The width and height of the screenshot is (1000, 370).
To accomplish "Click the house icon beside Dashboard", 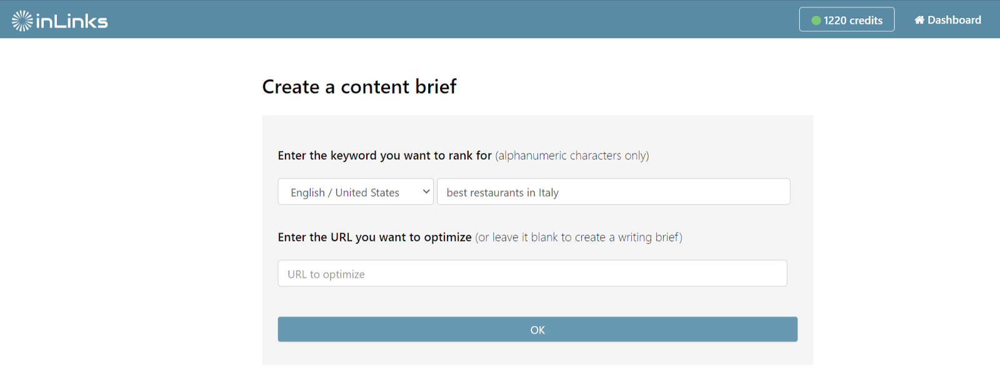I will point(919,20).
